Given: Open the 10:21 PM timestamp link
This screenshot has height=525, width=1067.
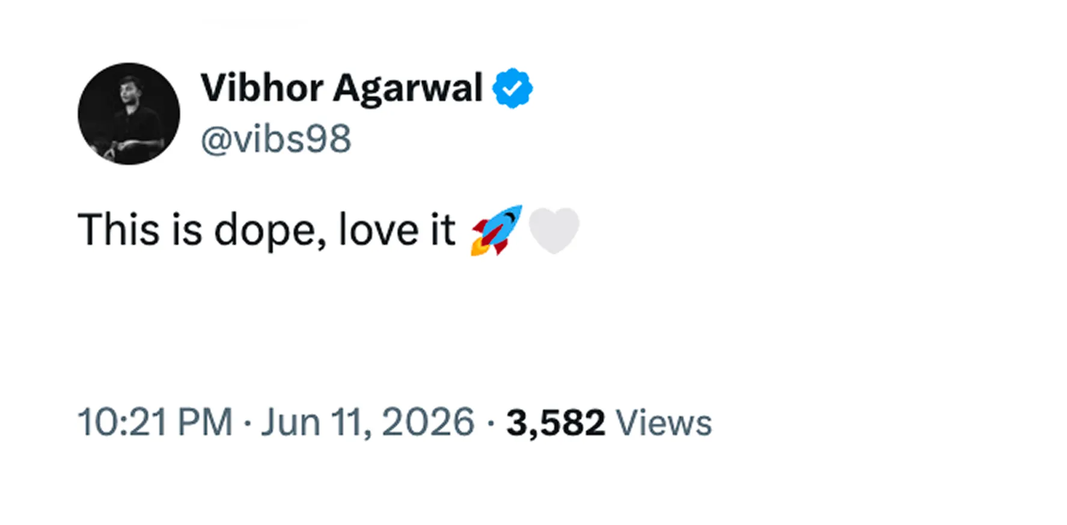Looking at the screenshot, I should coord(155,422).
